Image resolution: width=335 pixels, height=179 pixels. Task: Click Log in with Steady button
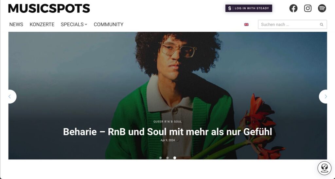(x=249, y=8)
